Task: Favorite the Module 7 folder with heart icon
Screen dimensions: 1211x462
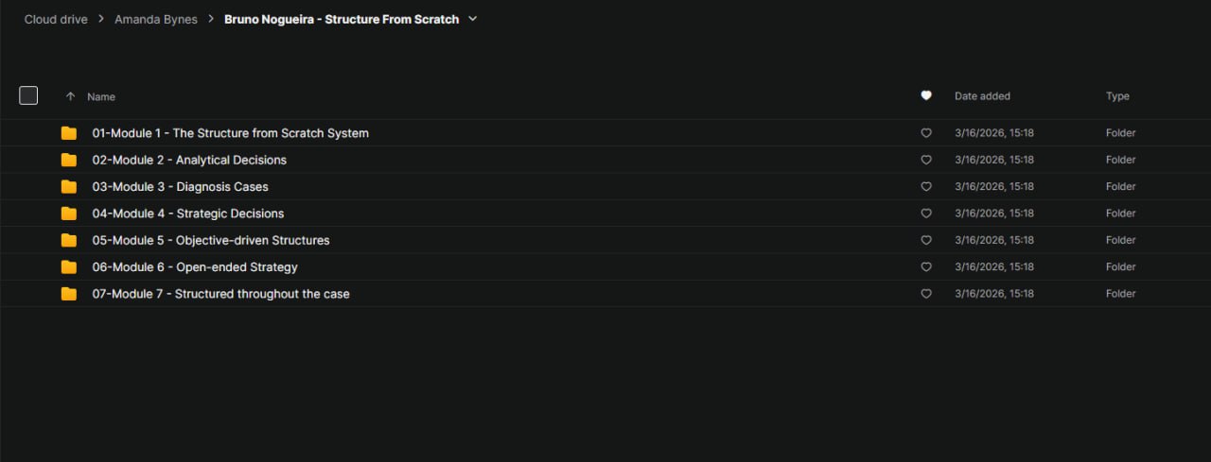Action: point(926,294)
